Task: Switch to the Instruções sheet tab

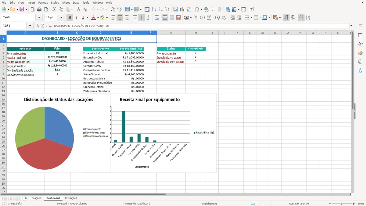Action: (71, 198)
